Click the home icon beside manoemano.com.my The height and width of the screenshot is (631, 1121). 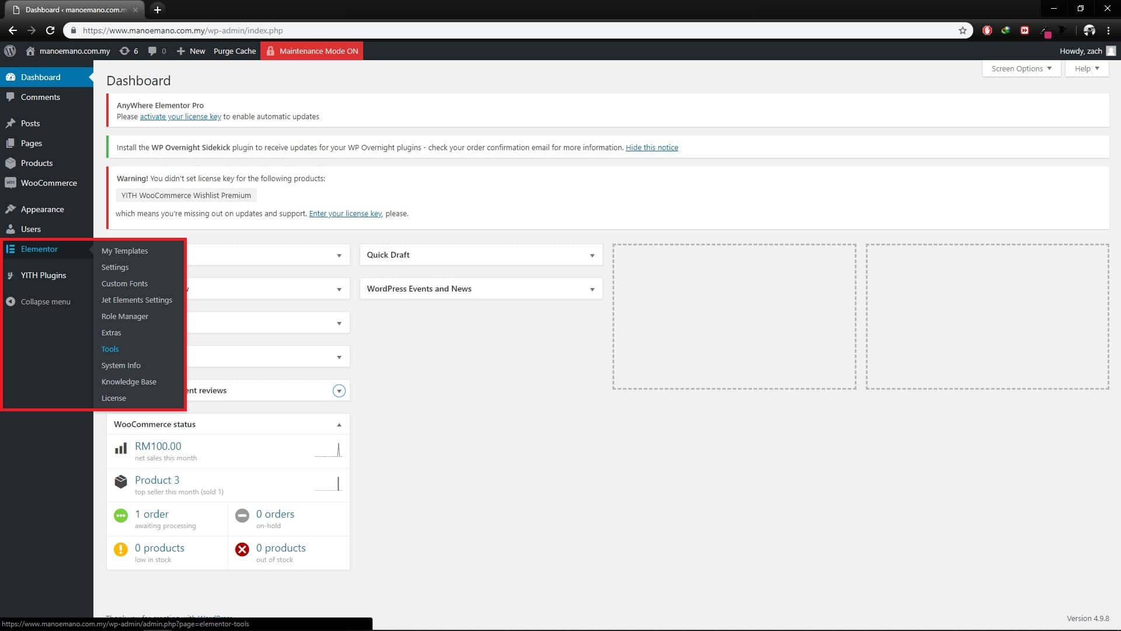30,51
